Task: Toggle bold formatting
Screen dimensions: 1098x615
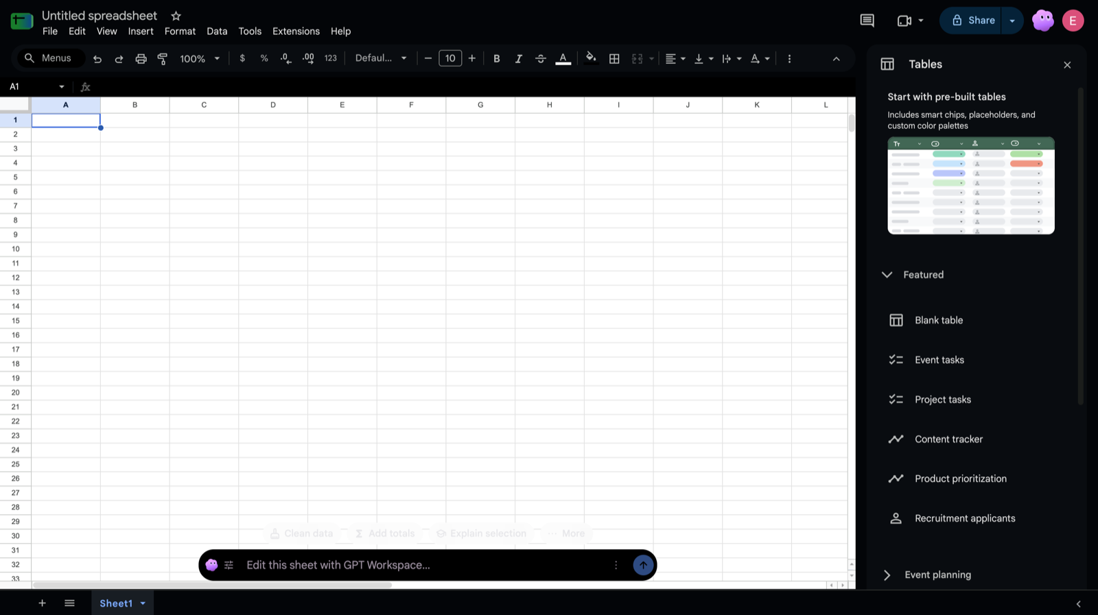Action: 497,58
